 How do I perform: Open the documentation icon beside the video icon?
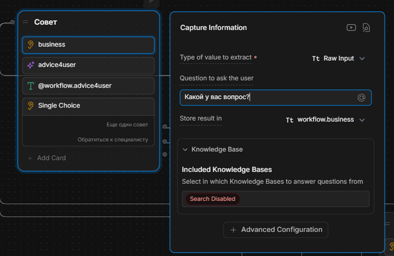[366, 28]
